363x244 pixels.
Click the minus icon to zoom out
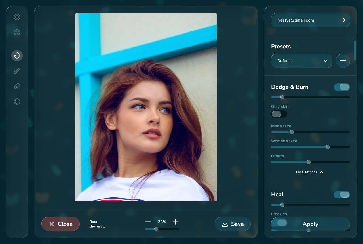(x=148, y=222)
